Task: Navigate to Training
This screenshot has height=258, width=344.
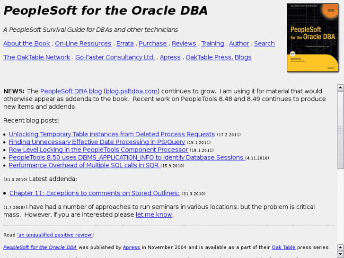Action: (x=212, y=44)
